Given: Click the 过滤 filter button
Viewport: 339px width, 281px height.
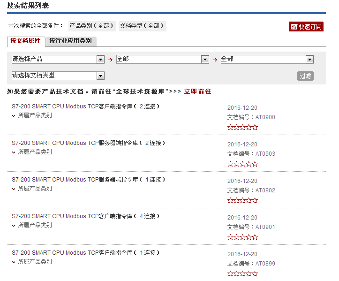Looking at the screenshot, I should (x=305, y=76).
